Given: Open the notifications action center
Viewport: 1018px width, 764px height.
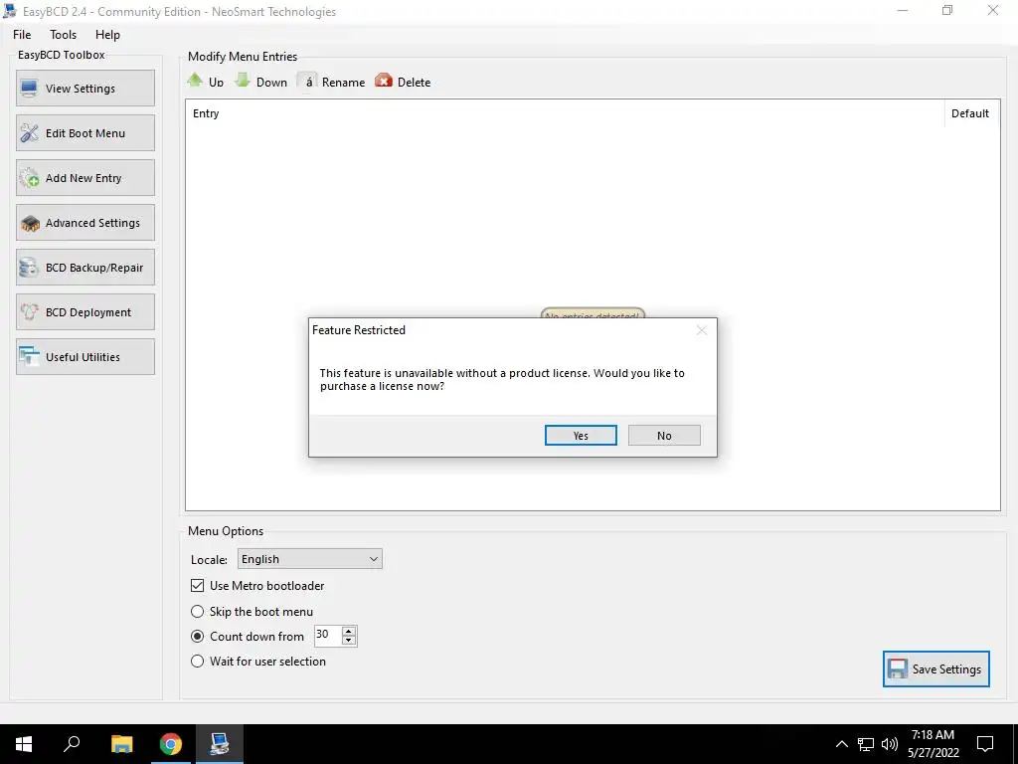Looking at the screenshot, I should [x=985, y=744].
